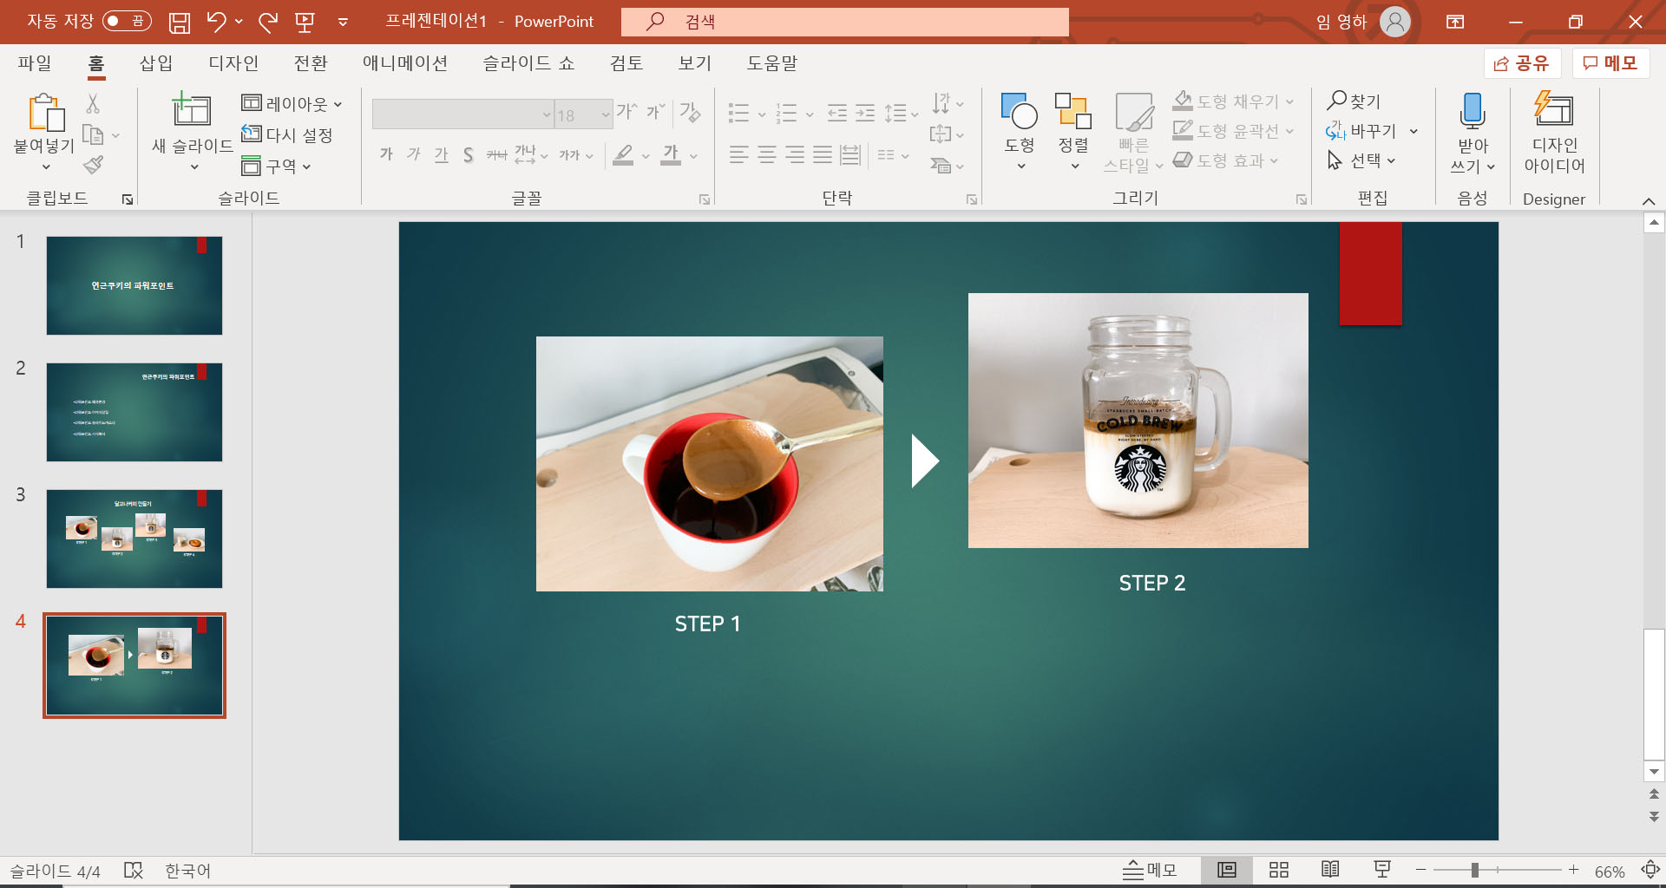Click the Copy icon in clipboard group
1666x888 pixels.
click(x=93, y=134)
